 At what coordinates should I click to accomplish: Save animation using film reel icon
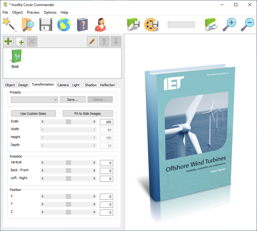click(x=151, y=24)
